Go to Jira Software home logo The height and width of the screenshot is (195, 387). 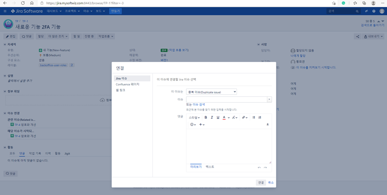pos(27,11)
